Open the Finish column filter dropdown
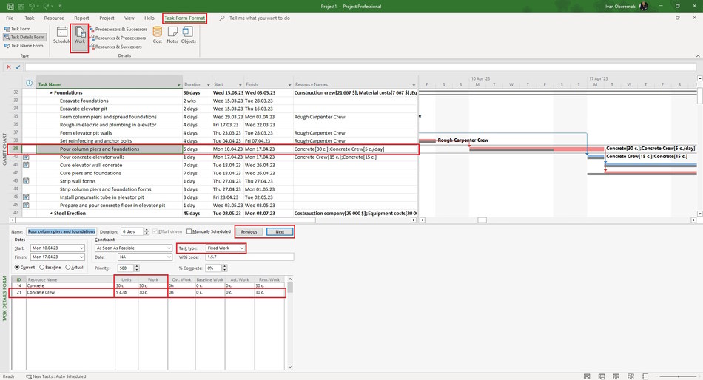703x380 pixels. coord(289,85)
